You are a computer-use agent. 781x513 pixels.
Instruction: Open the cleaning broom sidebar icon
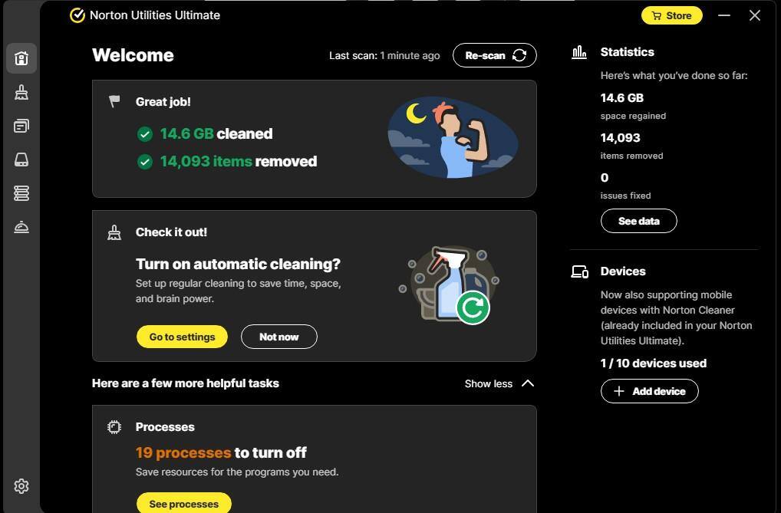tap(21, 92)
